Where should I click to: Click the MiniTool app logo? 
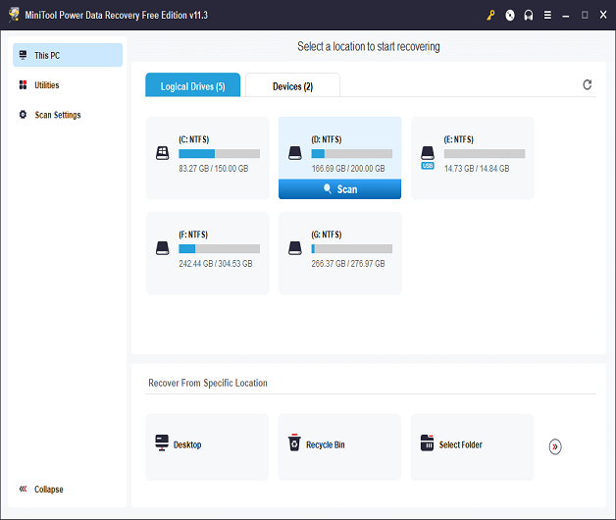point(14,15)
